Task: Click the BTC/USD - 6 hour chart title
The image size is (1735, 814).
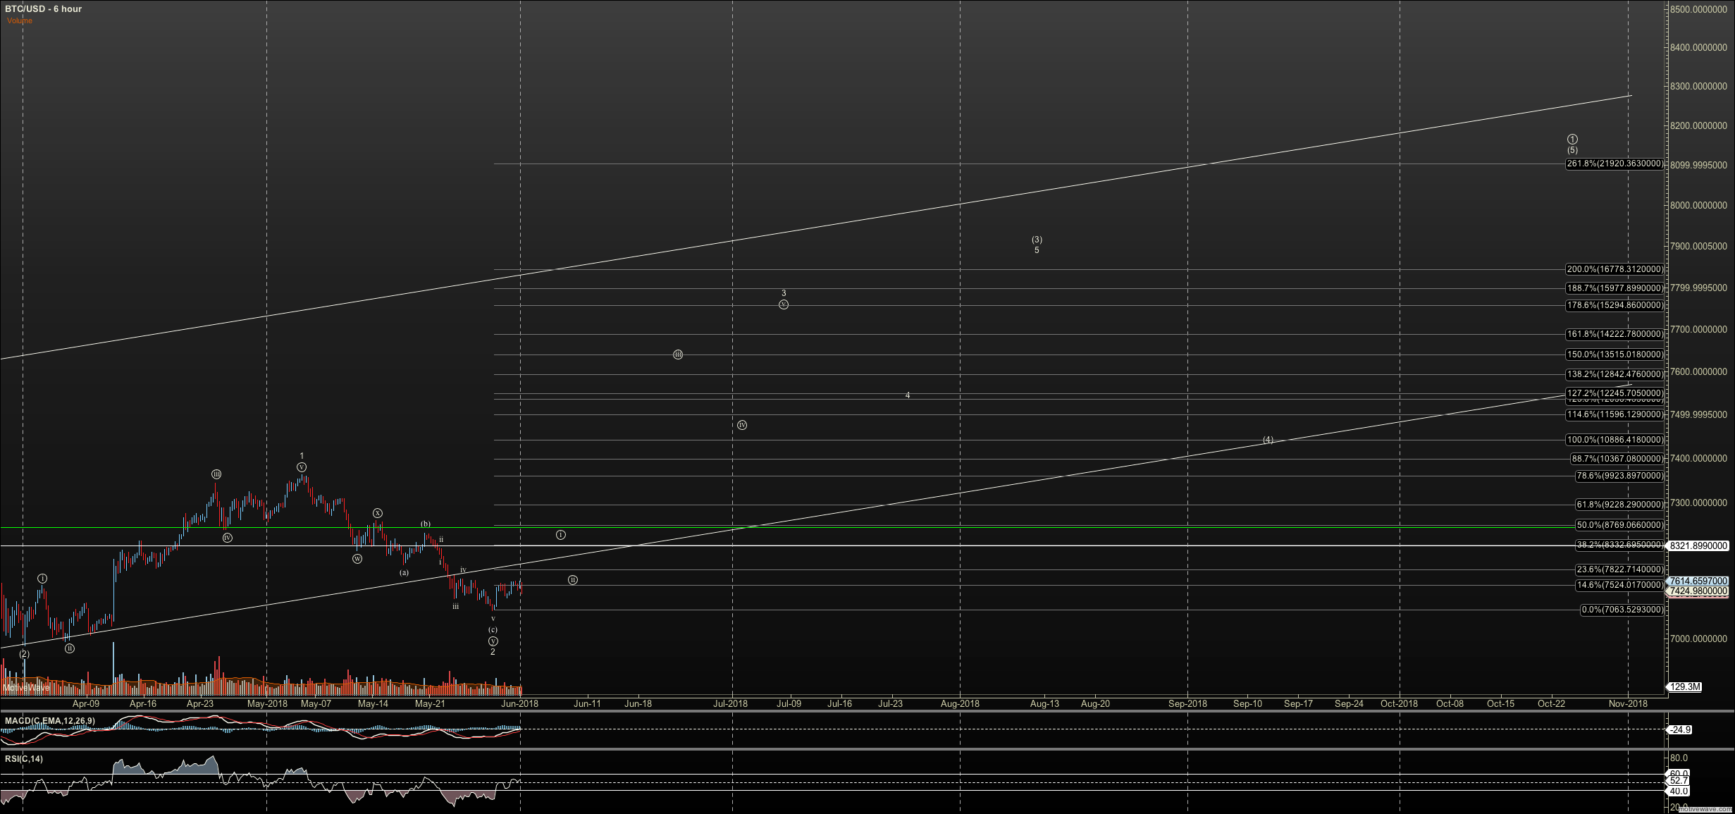Action: tap(43, 9)
